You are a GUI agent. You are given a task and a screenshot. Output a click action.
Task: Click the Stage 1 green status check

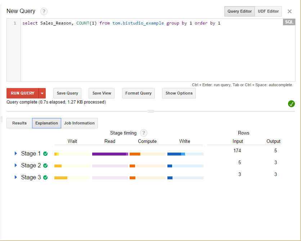pos(45,154)
